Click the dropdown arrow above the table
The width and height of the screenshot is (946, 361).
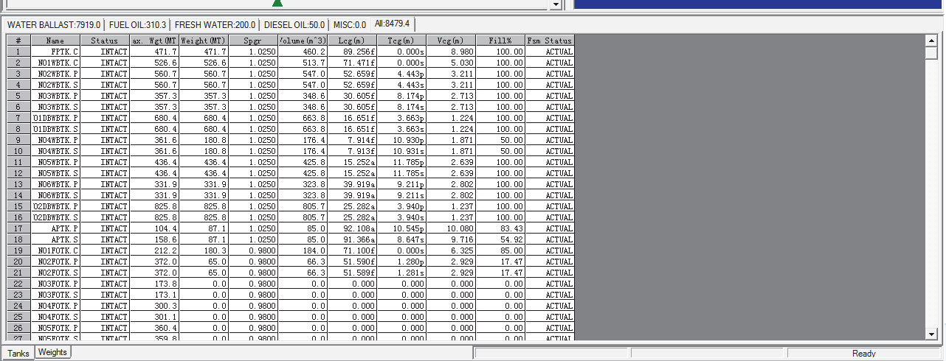556,4
